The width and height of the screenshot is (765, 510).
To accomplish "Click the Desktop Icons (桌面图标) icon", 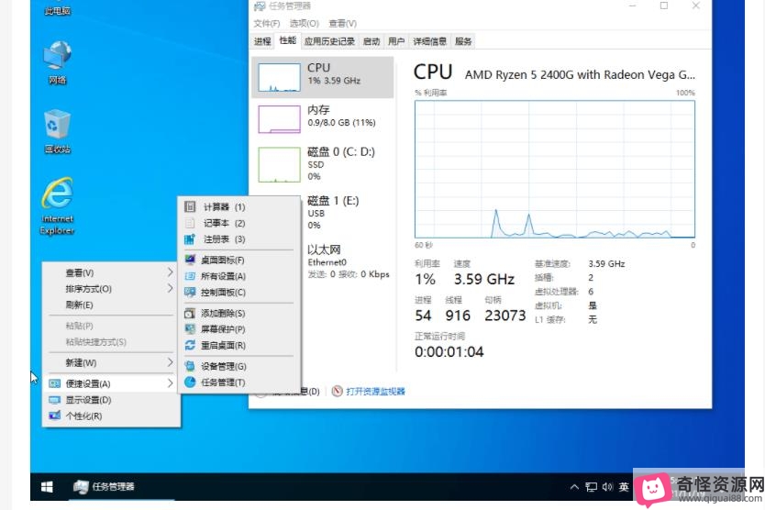I will 190,261.
